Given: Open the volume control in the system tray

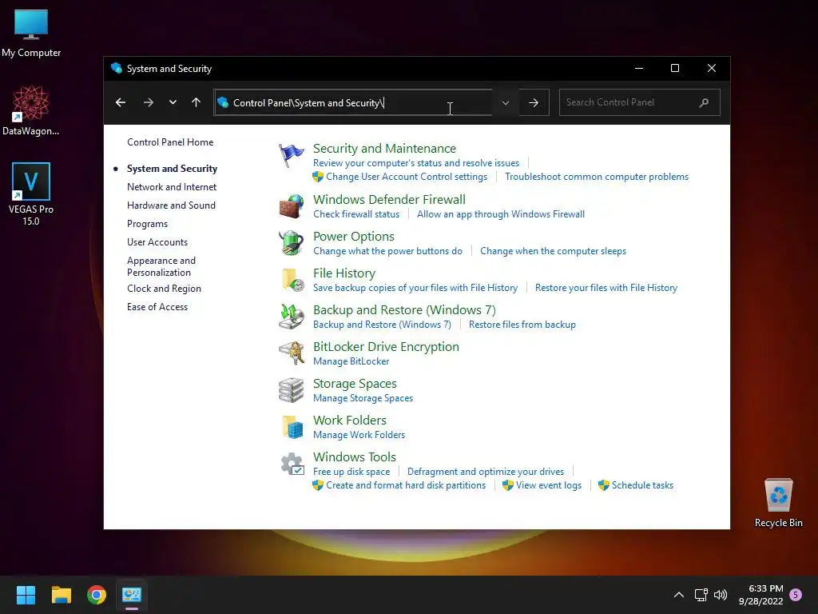Looking at the screenshot, I should (721, 595).
